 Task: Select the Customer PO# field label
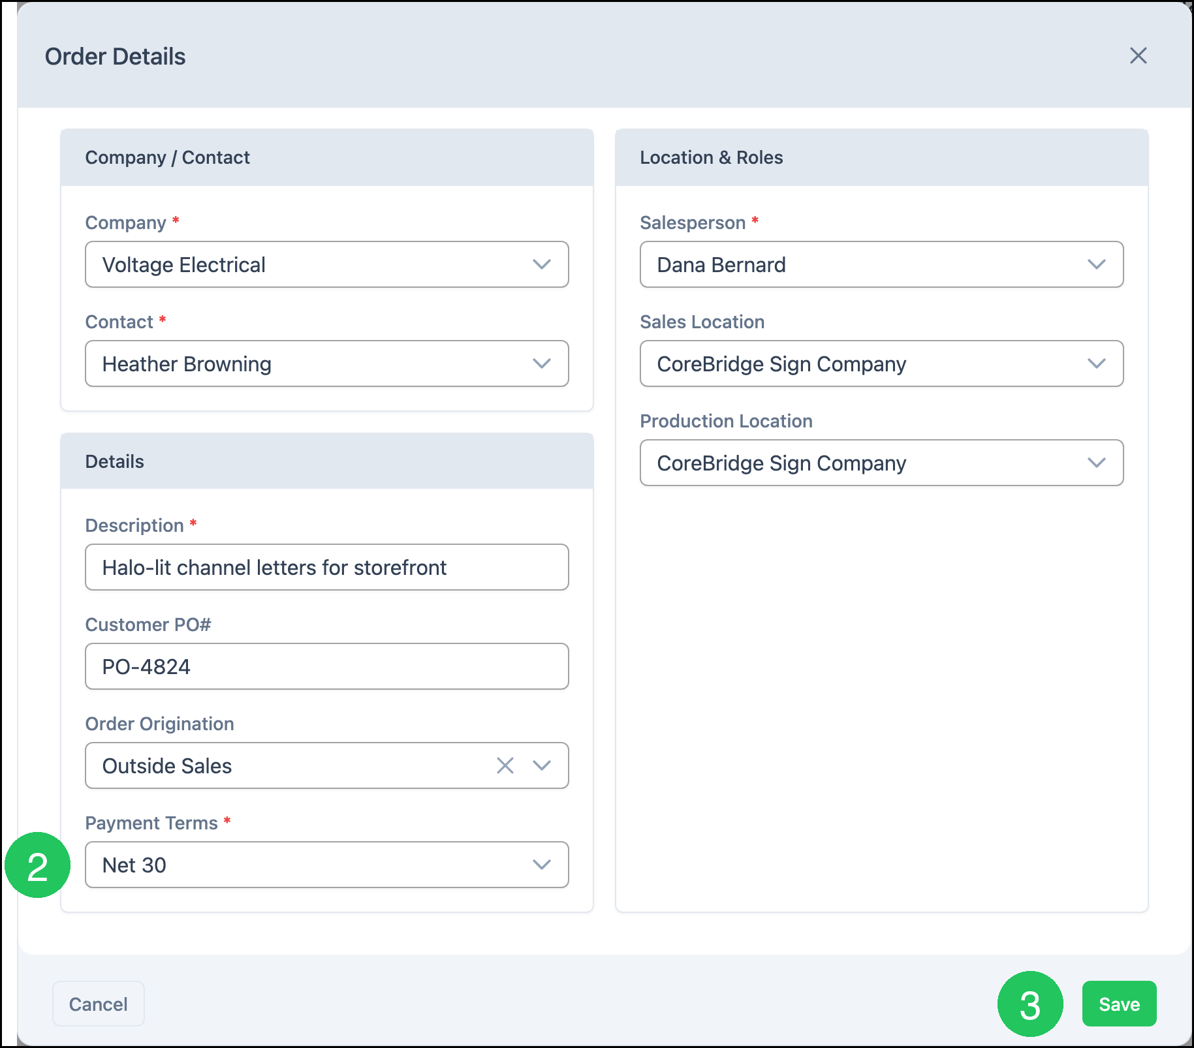pyautogui.click(x=148, y=624)
